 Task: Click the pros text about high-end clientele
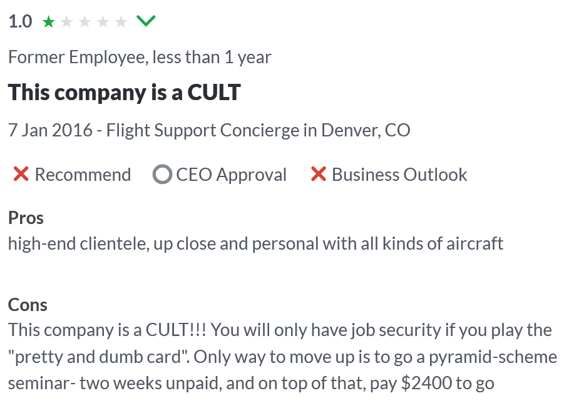pos(256,244)
